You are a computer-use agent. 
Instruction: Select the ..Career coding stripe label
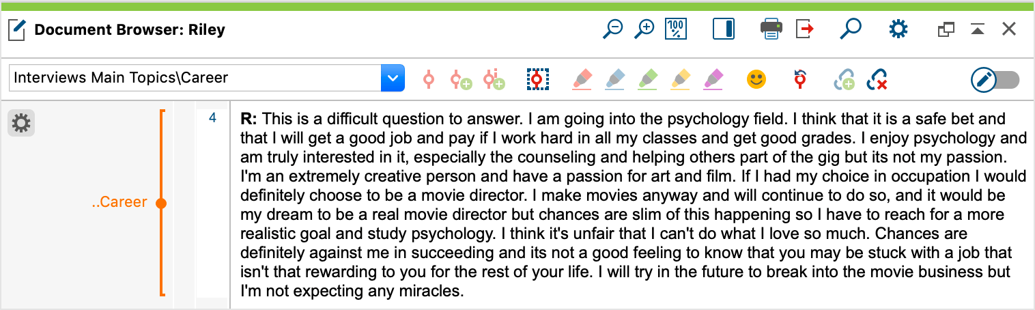[x=119, y=202]
